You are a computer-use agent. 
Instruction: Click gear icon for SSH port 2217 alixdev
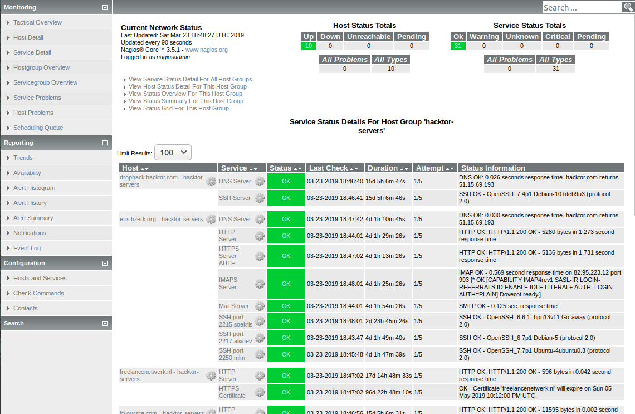pyautogui.click(x=260, y=338)
